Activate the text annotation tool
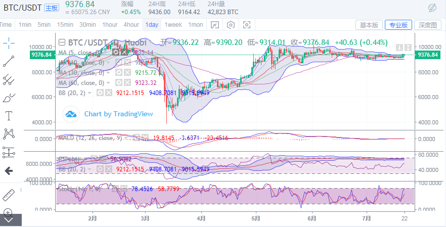Viewport: 446px width, 227px height. [9, 116]
